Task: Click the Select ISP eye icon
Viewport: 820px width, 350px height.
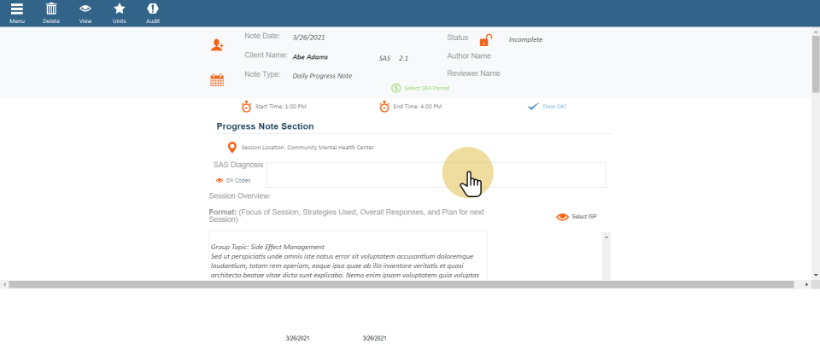Action: tap(562, 217)
